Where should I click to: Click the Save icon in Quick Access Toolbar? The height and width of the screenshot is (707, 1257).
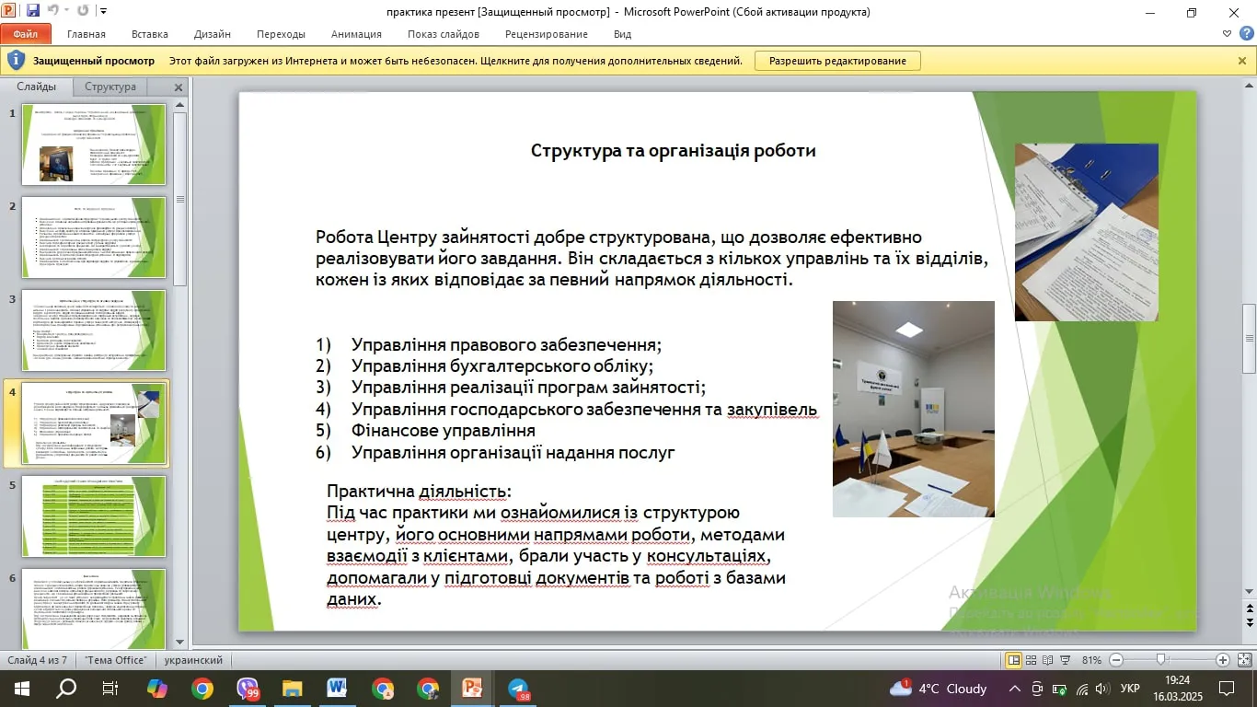tap(33, 11)
